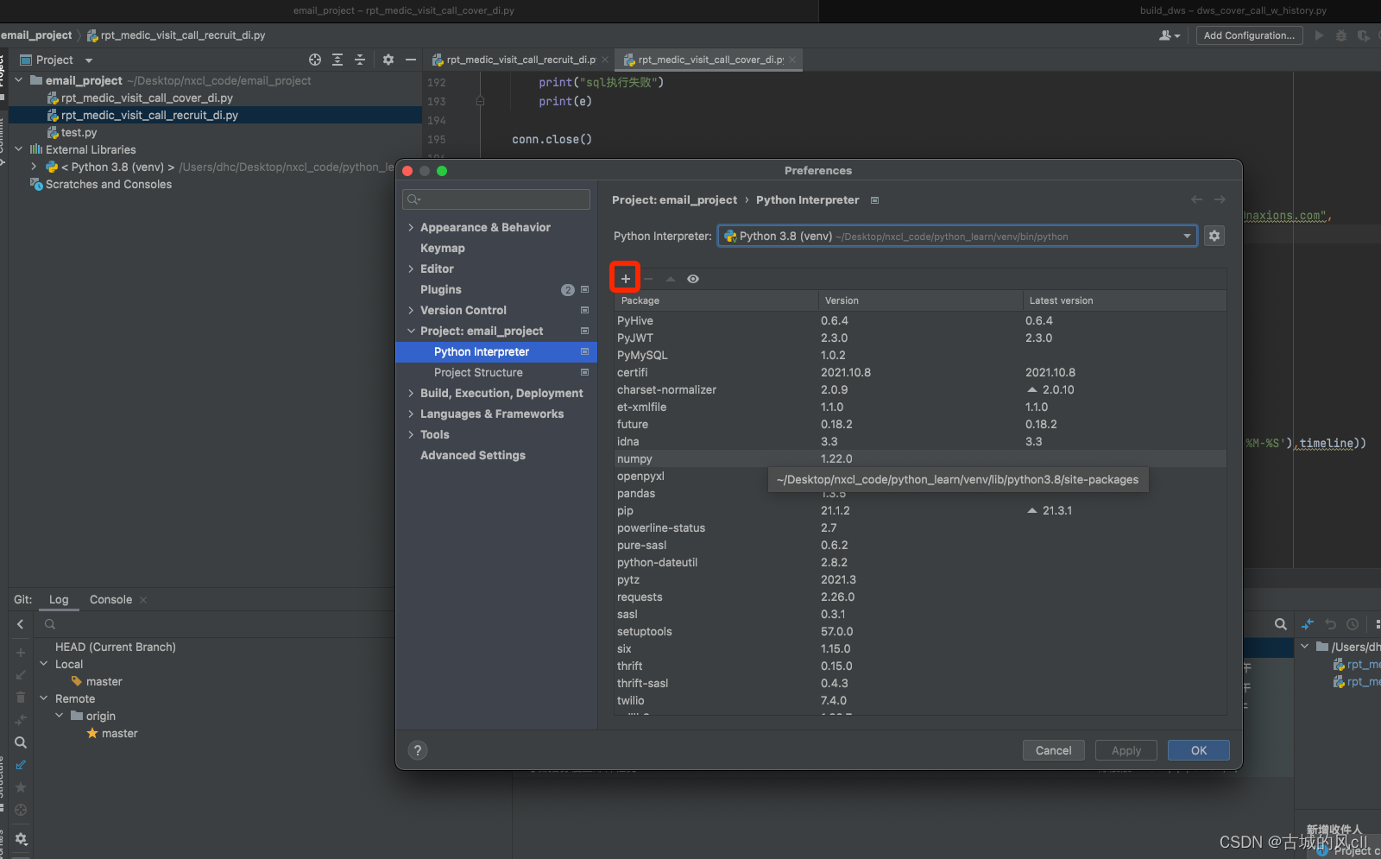Expand the Editor settings section
The width and height of the screenshot is (1381, 859).
coord(411,268)
